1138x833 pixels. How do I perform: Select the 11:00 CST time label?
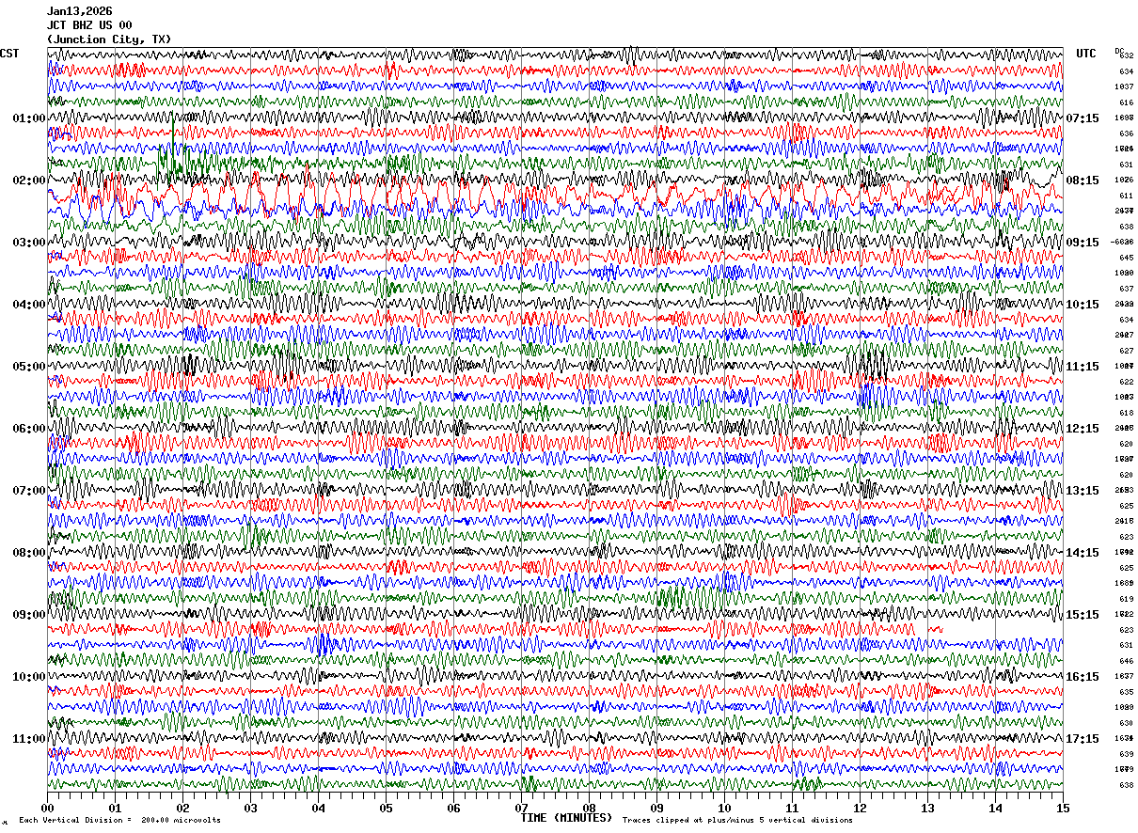29,739
